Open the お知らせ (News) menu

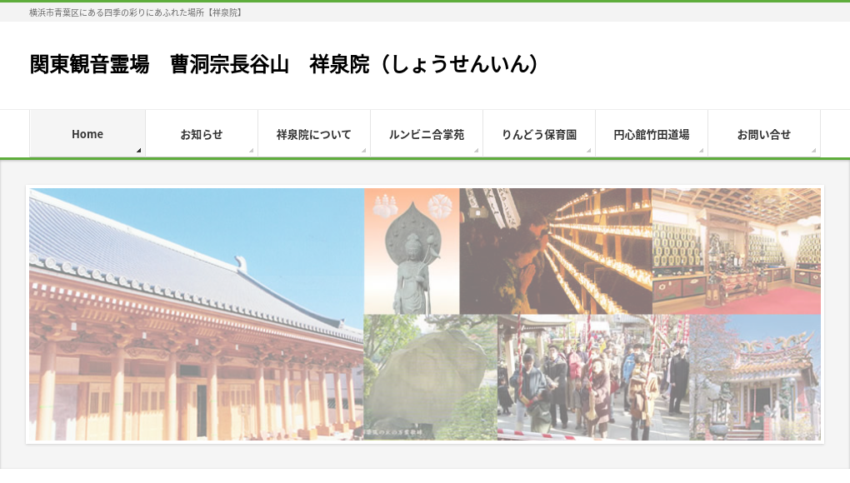click(x=201, y=133)
